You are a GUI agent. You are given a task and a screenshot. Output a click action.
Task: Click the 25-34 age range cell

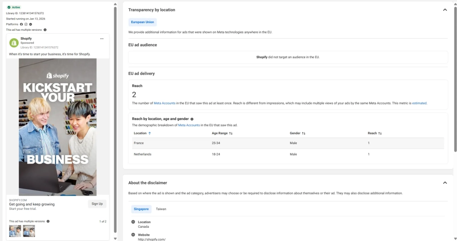tap(216, 143)
